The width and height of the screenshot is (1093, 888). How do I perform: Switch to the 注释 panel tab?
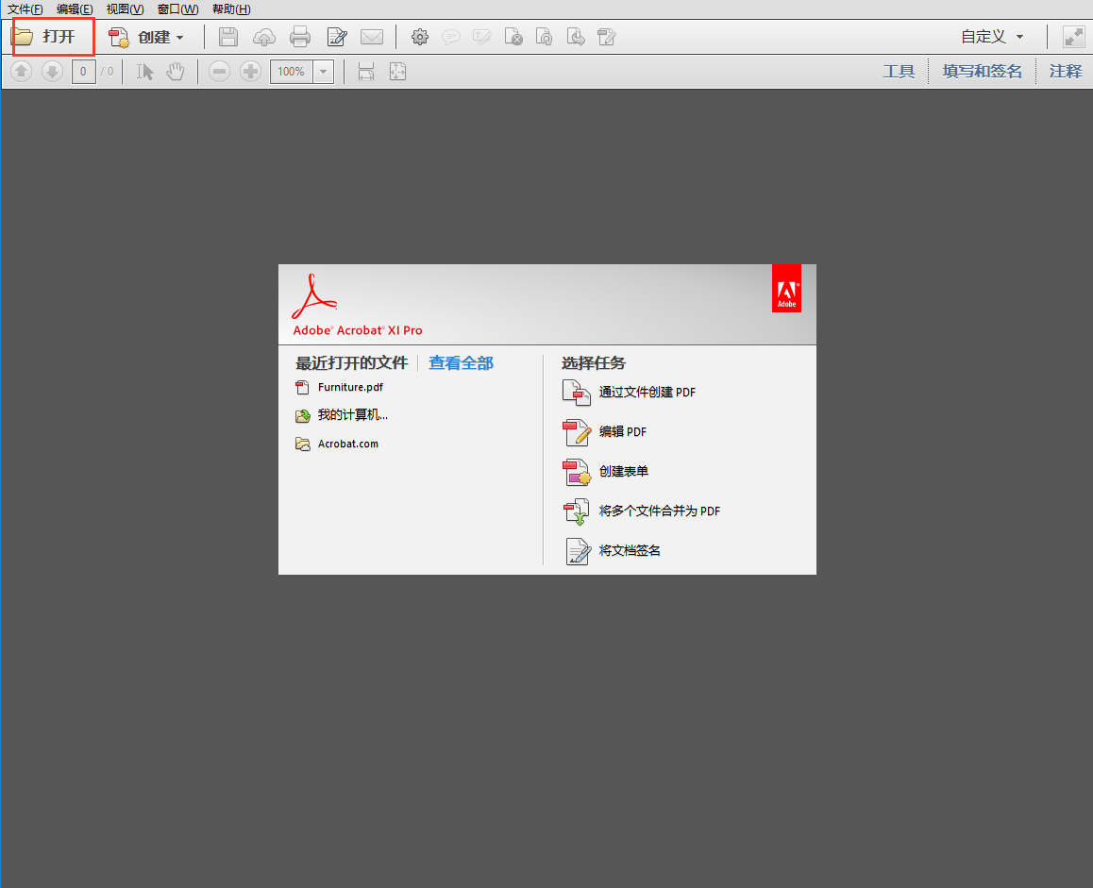1065,71
